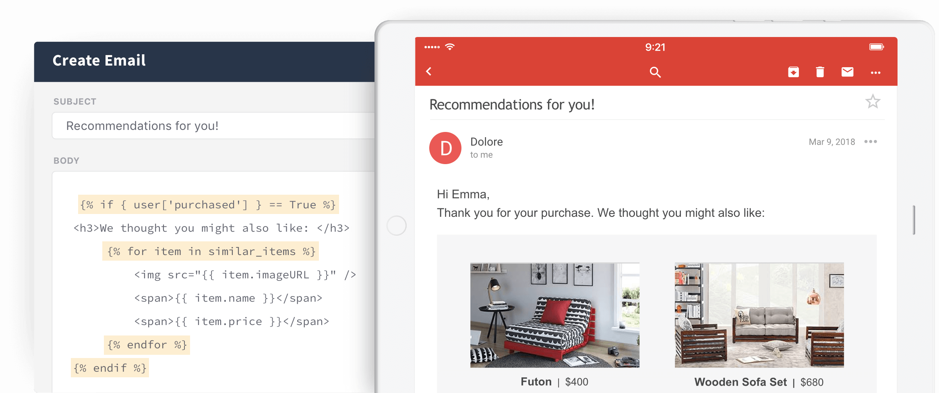Click the 'Hi Emma,' greeting line
Screen dimensions: 939x393
(463, 194)
